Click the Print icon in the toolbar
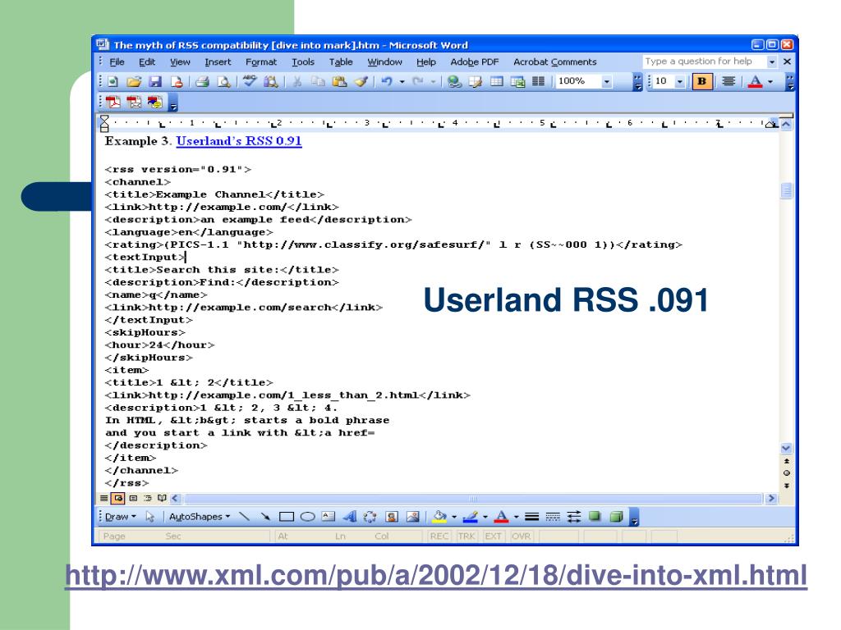841x630 pixels. (202, 81)
